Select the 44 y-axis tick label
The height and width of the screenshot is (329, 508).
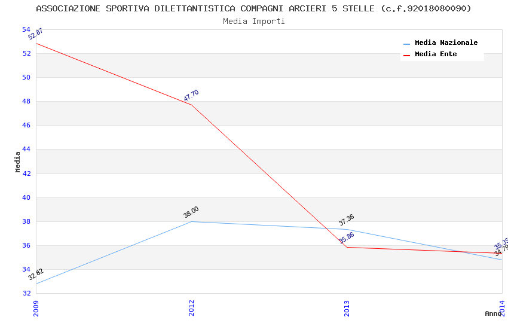(x=26, y=150)
